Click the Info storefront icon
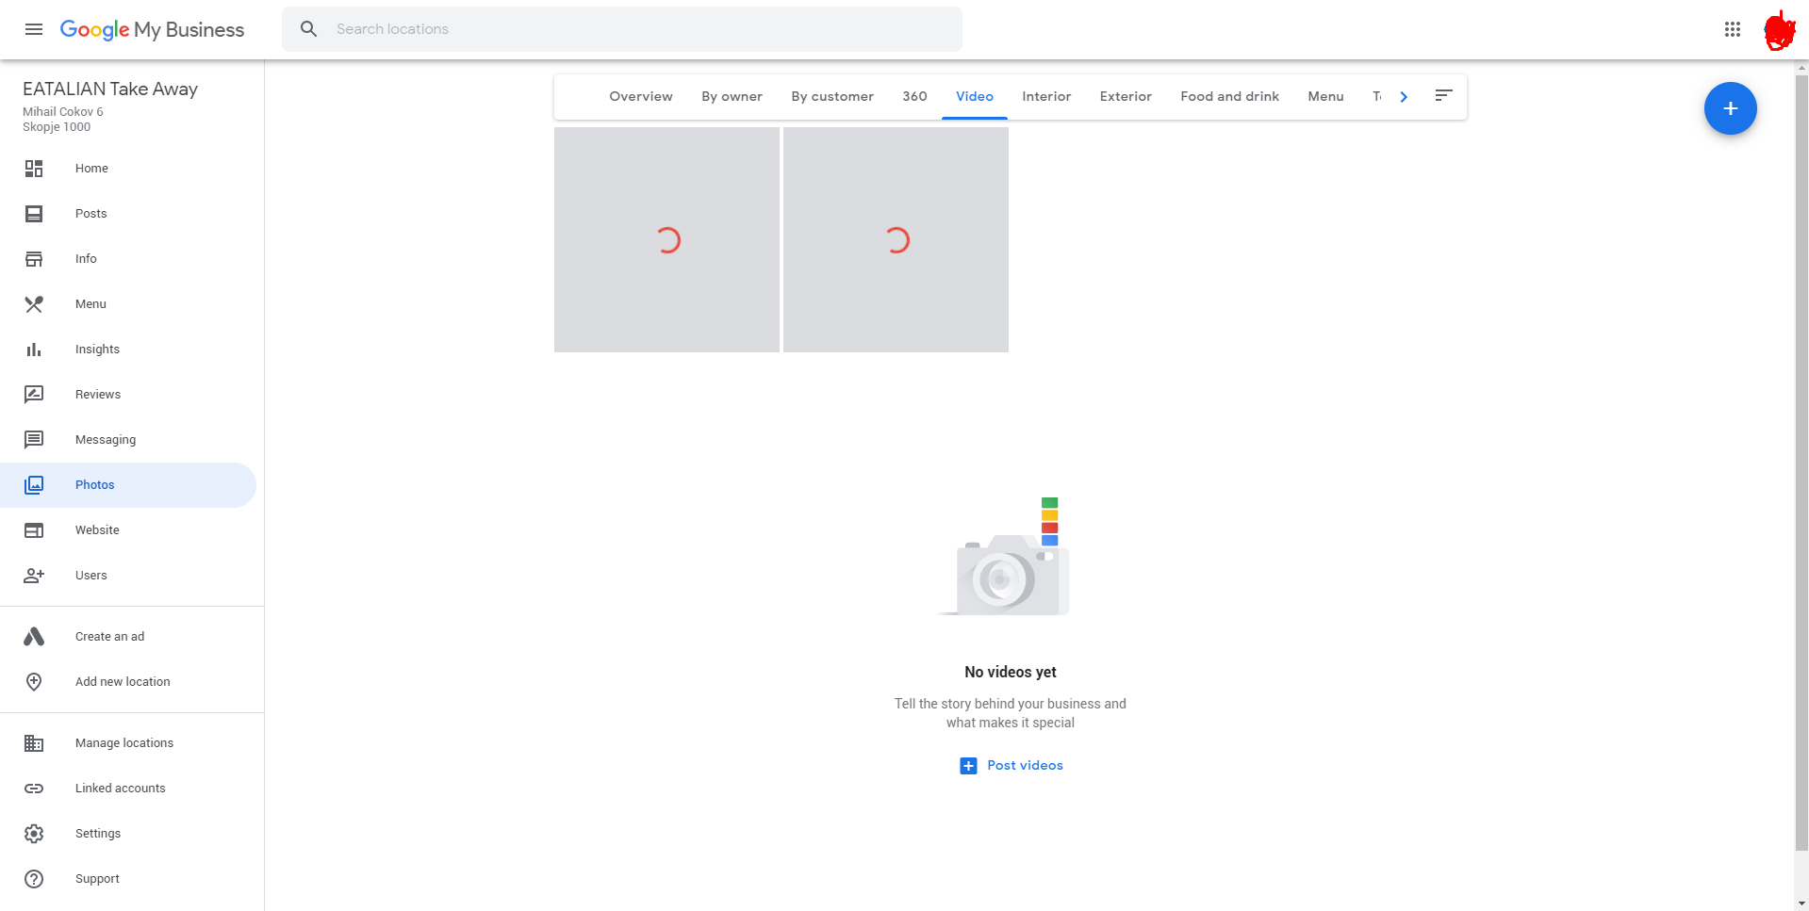The width and height of the screenshot is (1809, 911). 34,259
